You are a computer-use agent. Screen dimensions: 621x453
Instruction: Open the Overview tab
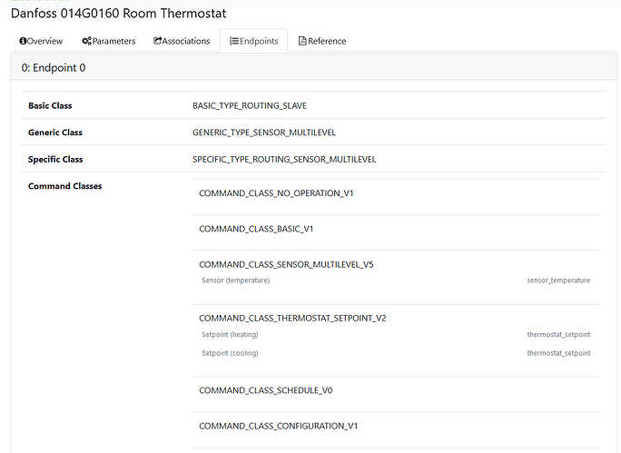tap(41, 41)
